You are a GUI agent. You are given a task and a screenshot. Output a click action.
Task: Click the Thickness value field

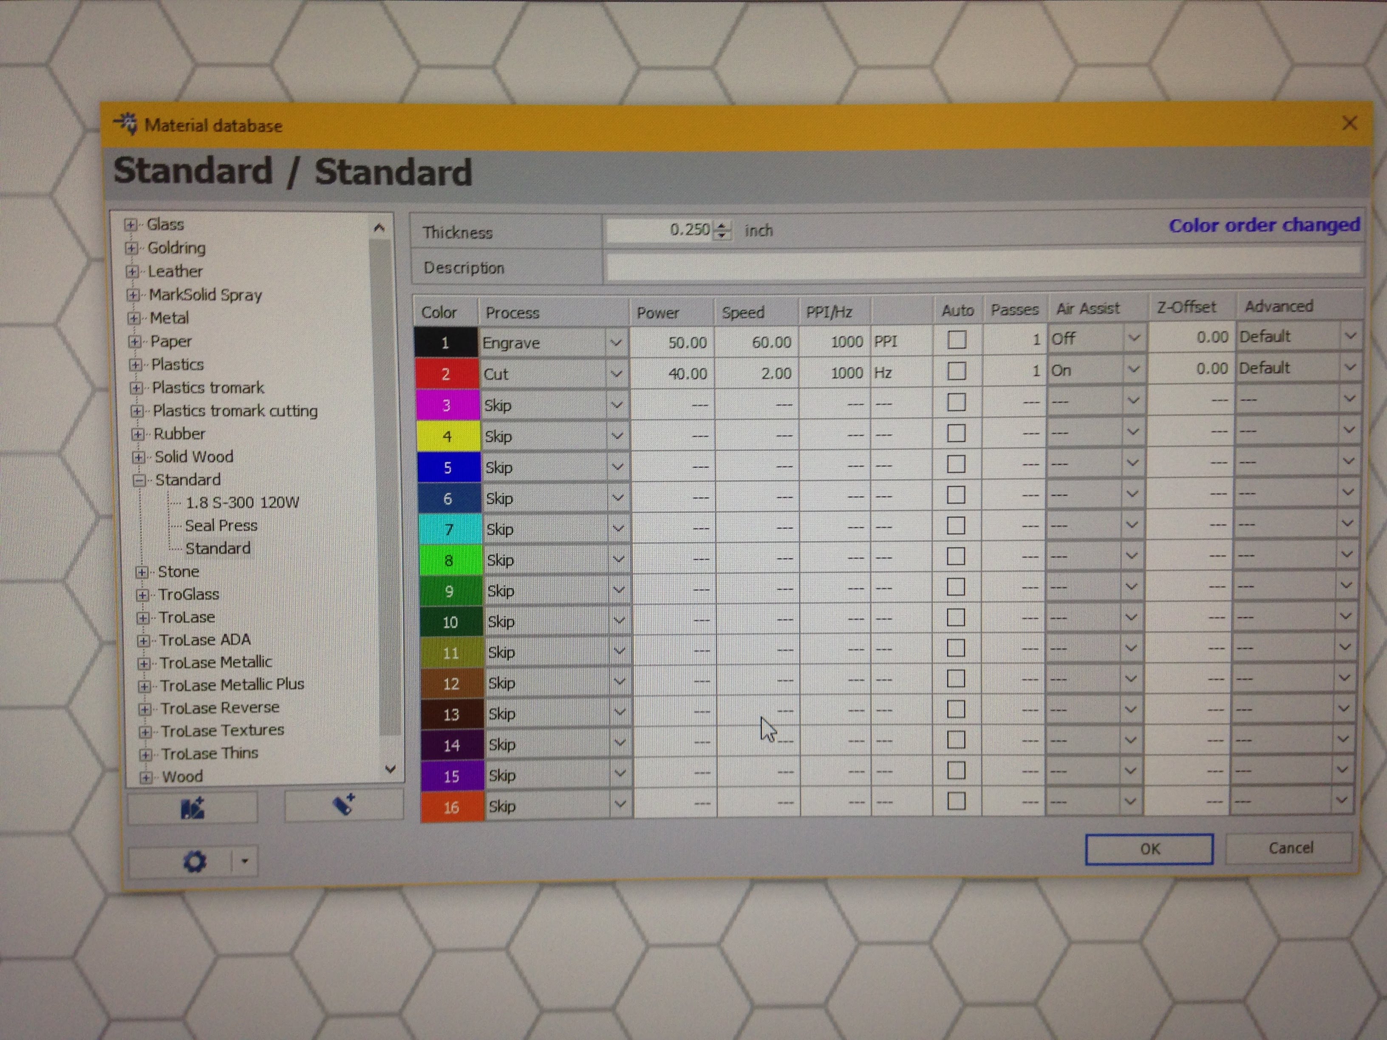pos(660,230)
